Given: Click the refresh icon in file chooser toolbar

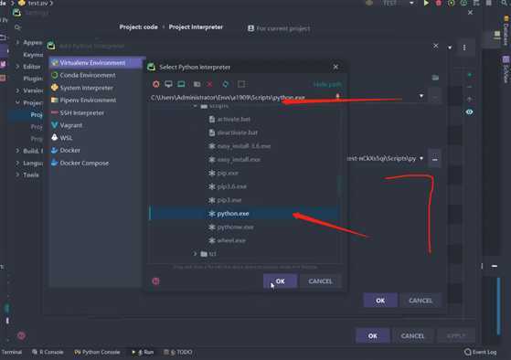Looking at the screenshot, I should [225, 84].
